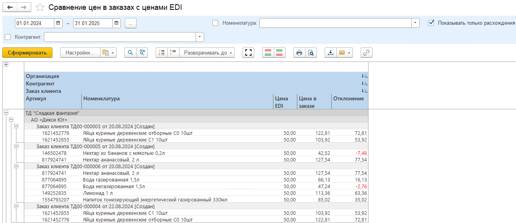Click the find next icon

(x=142, y=53)
